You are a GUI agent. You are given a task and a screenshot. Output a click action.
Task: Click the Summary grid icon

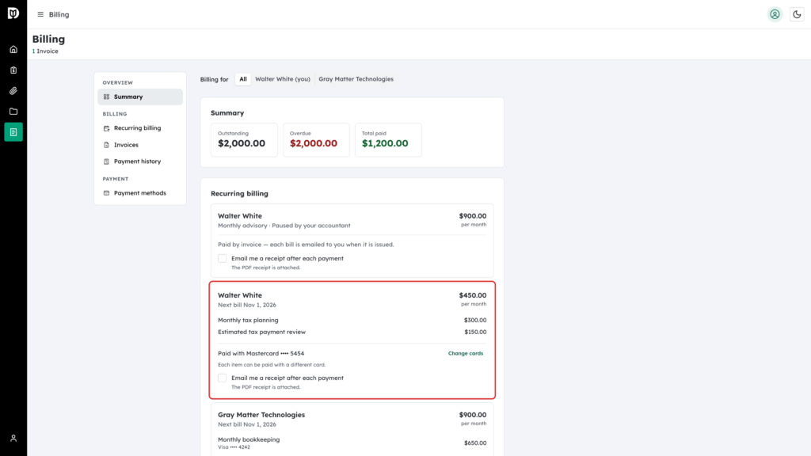(x=107, y=97)
